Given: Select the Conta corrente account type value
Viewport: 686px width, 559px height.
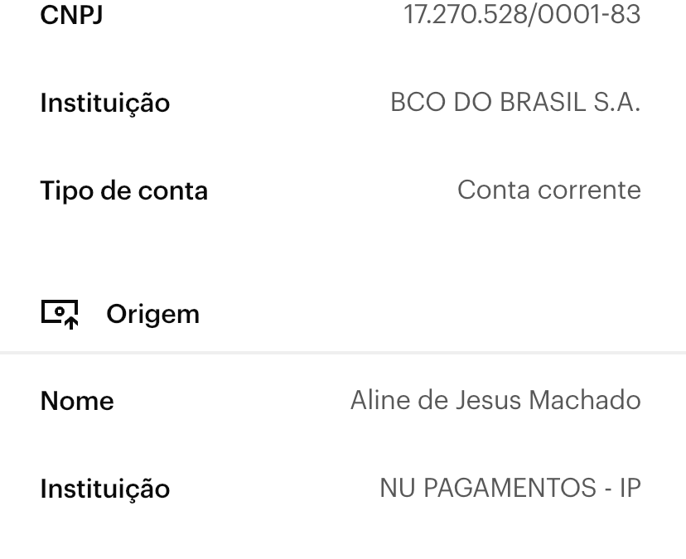Looking at the screenshot, I should click(548, 190).
